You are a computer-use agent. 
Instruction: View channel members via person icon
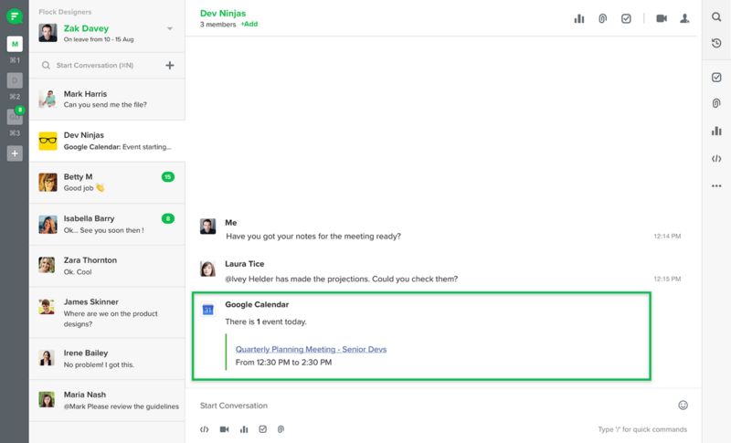(x=684, y=18)
